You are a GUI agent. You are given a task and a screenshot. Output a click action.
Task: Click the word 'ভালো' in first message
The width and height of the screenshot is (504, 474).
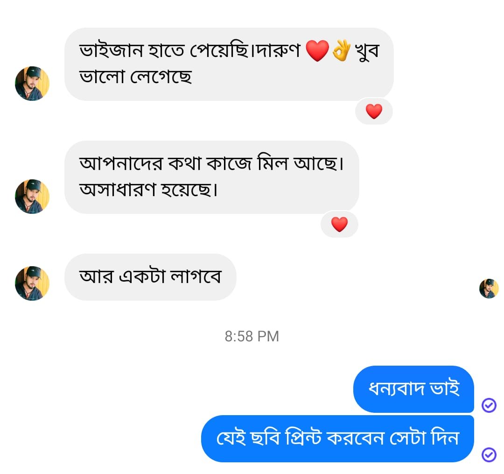[x=102, y=77]
